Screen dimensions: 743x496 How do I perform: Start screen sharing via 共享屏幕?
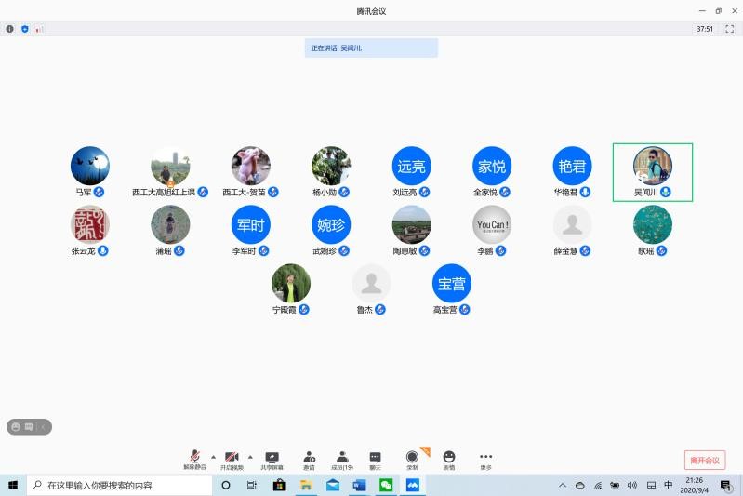(x=272, y=457)
